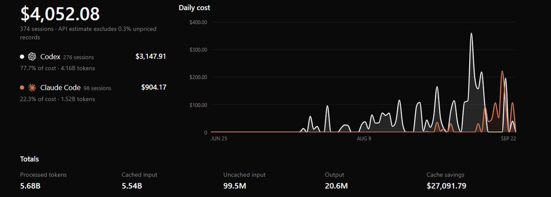Viewport: 551px width, 197px height.
Task: Select the $27,091.79 cache savings value
Action: pos(447,186)
